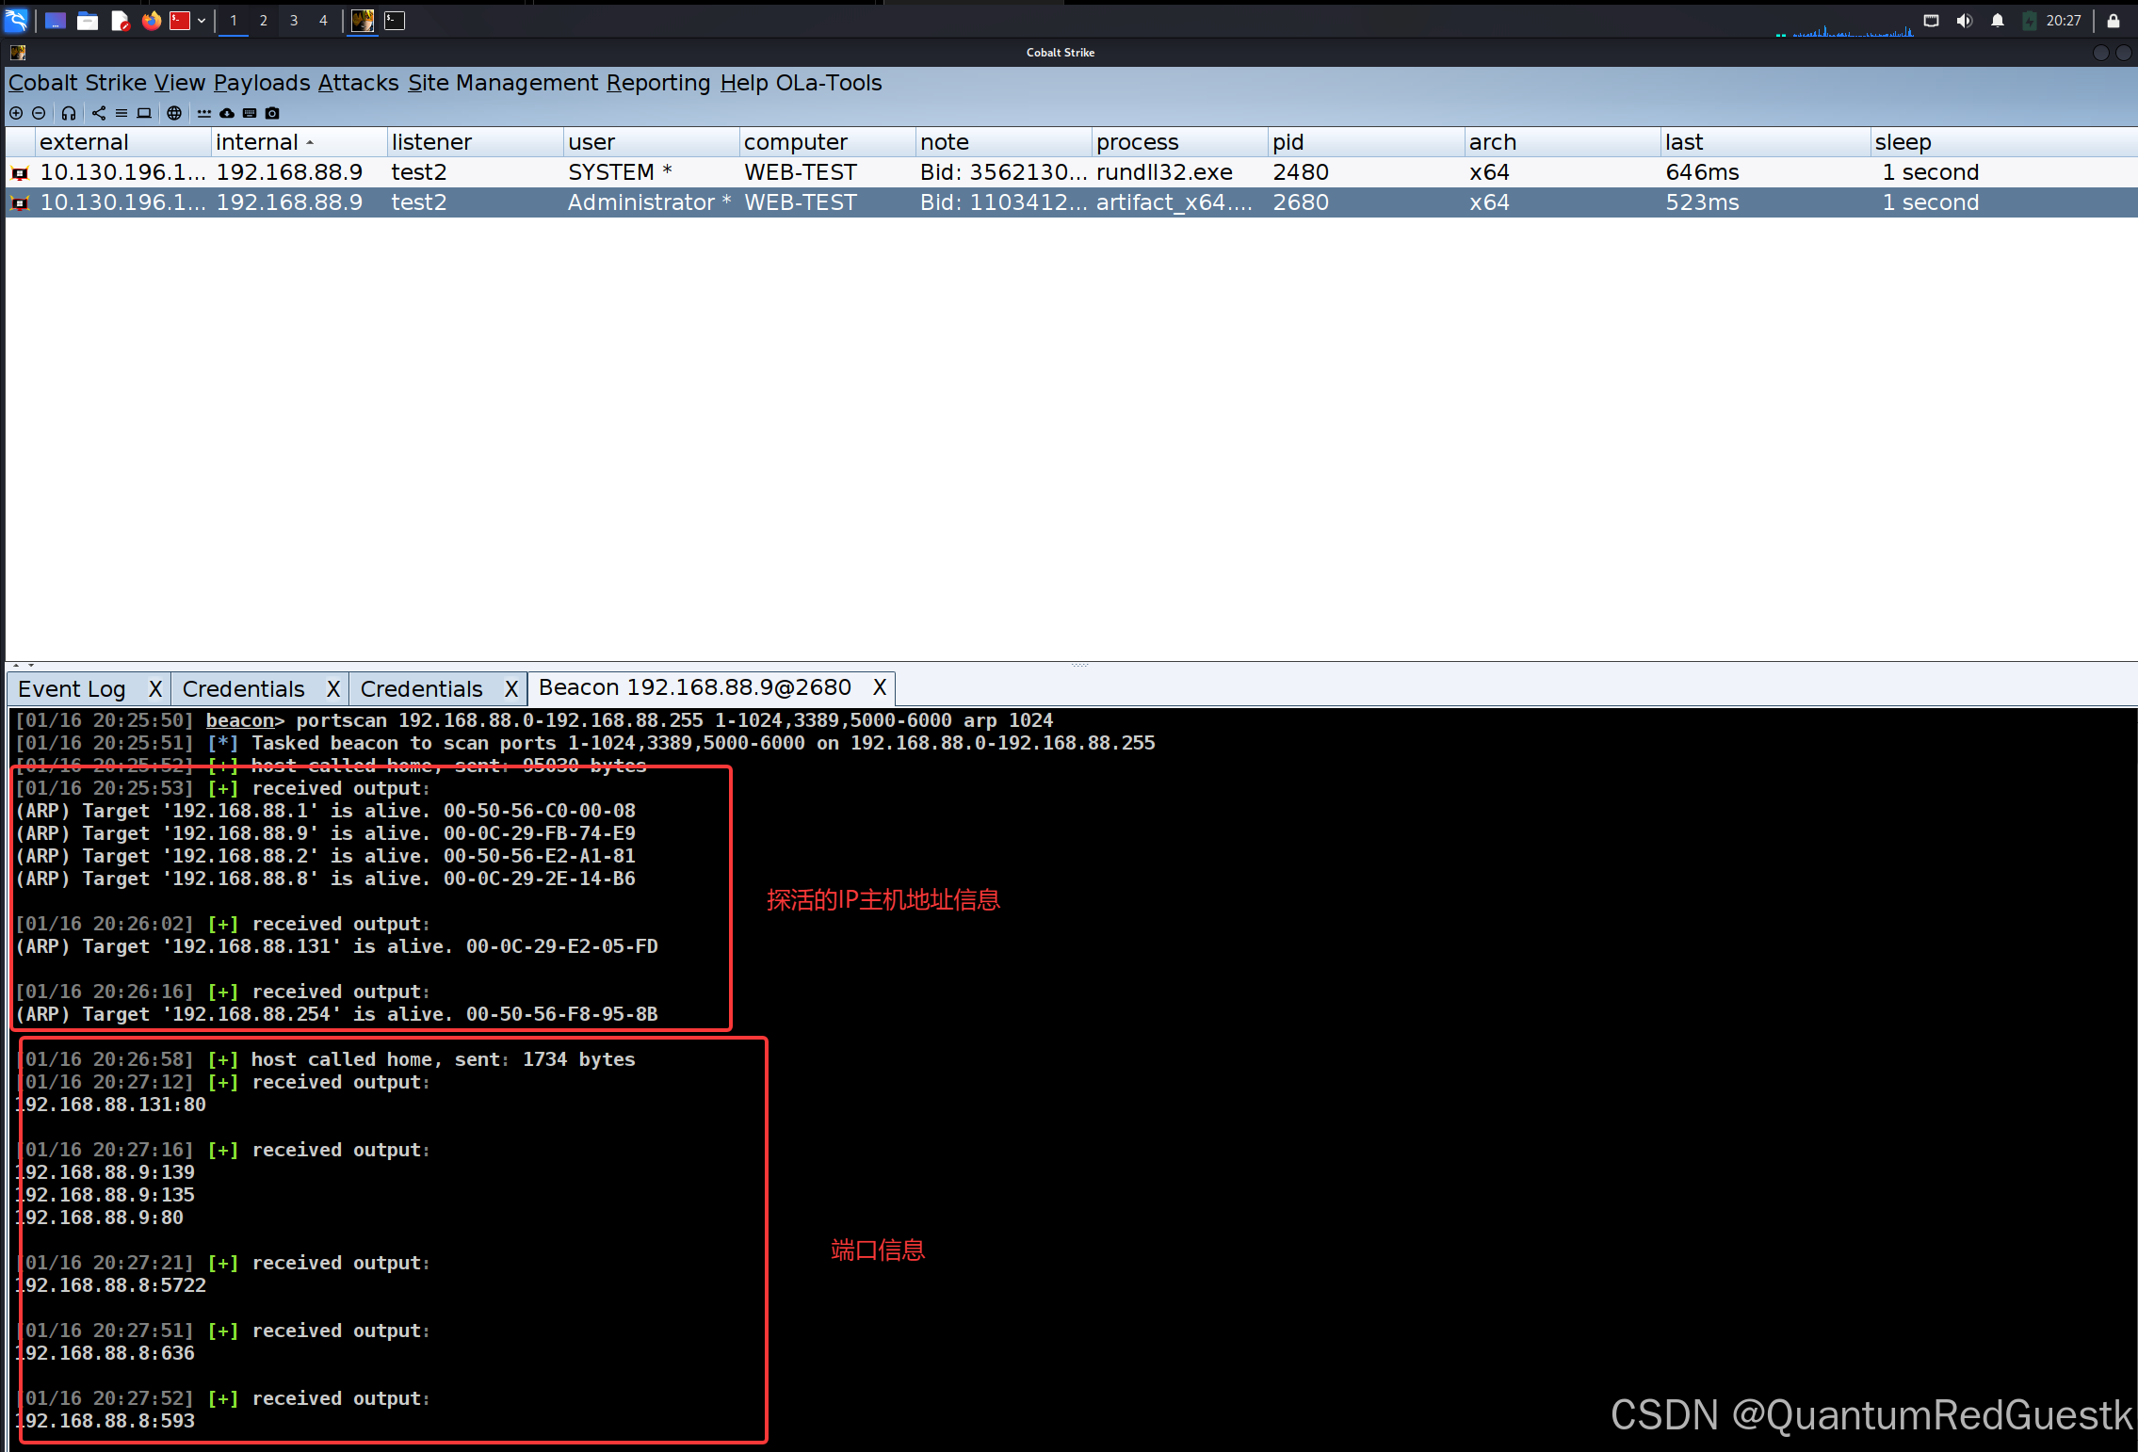2138x1452 pixels.
Task: Open keystrokes via the keyboard icon
Action: 250,113
